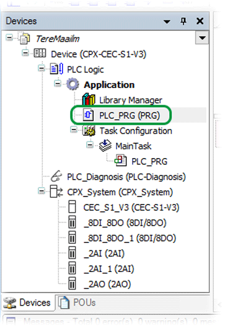Image resolution: width=225 pixels, height=326 pixels.
Task: Select PLC_Diagnosis (PLC-Diagnosis) label
Action: (126, 177)
